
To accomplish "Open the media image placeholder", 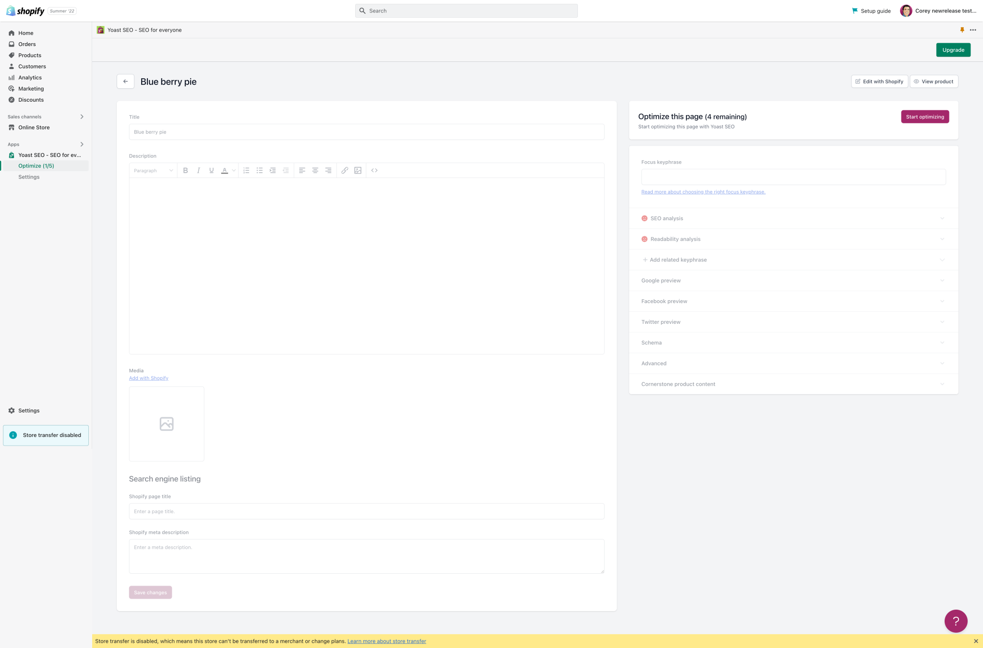I will pyautogui.click(x=167, y=424).
